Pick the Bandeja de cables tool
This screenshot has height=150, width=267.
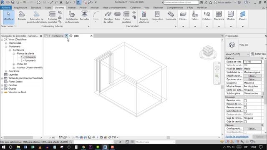pos(108,17)
